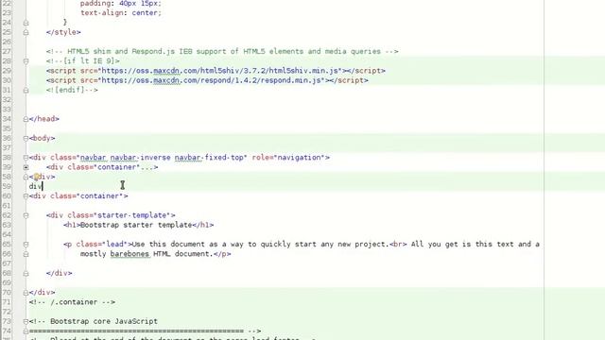The width and height of the screenshot is (605, 340).
Task: Click the word 'barebones' in the paragraph
Action: click(x=130, y=254)
